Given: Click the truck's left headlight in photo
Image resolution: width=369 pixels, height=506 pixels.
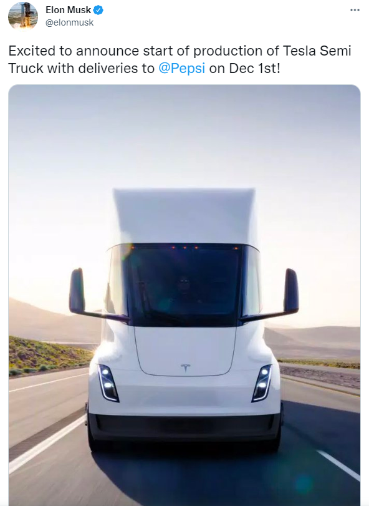Looking at the screenshot, I should coord(108,383).
